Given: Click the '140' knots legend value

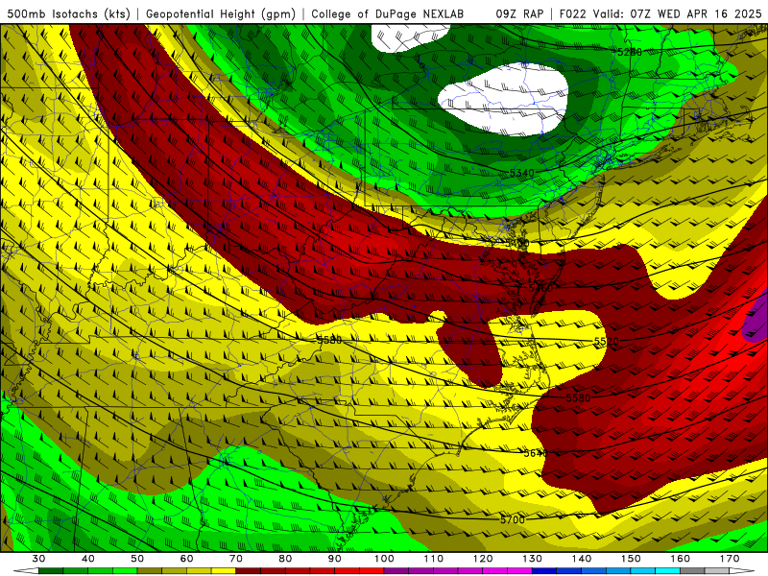Looking at the screenshot, I should click(x=582, y=559).
